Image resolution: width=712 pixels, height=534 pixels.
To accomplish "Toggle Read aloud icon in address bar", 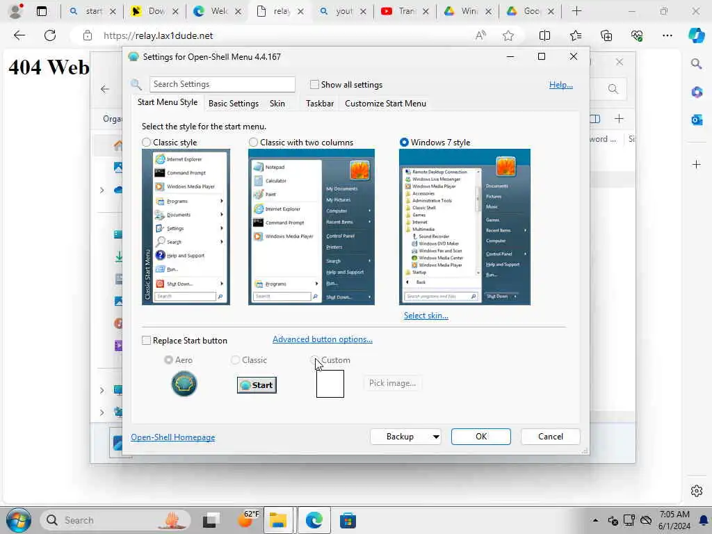I will pos(480,35).
